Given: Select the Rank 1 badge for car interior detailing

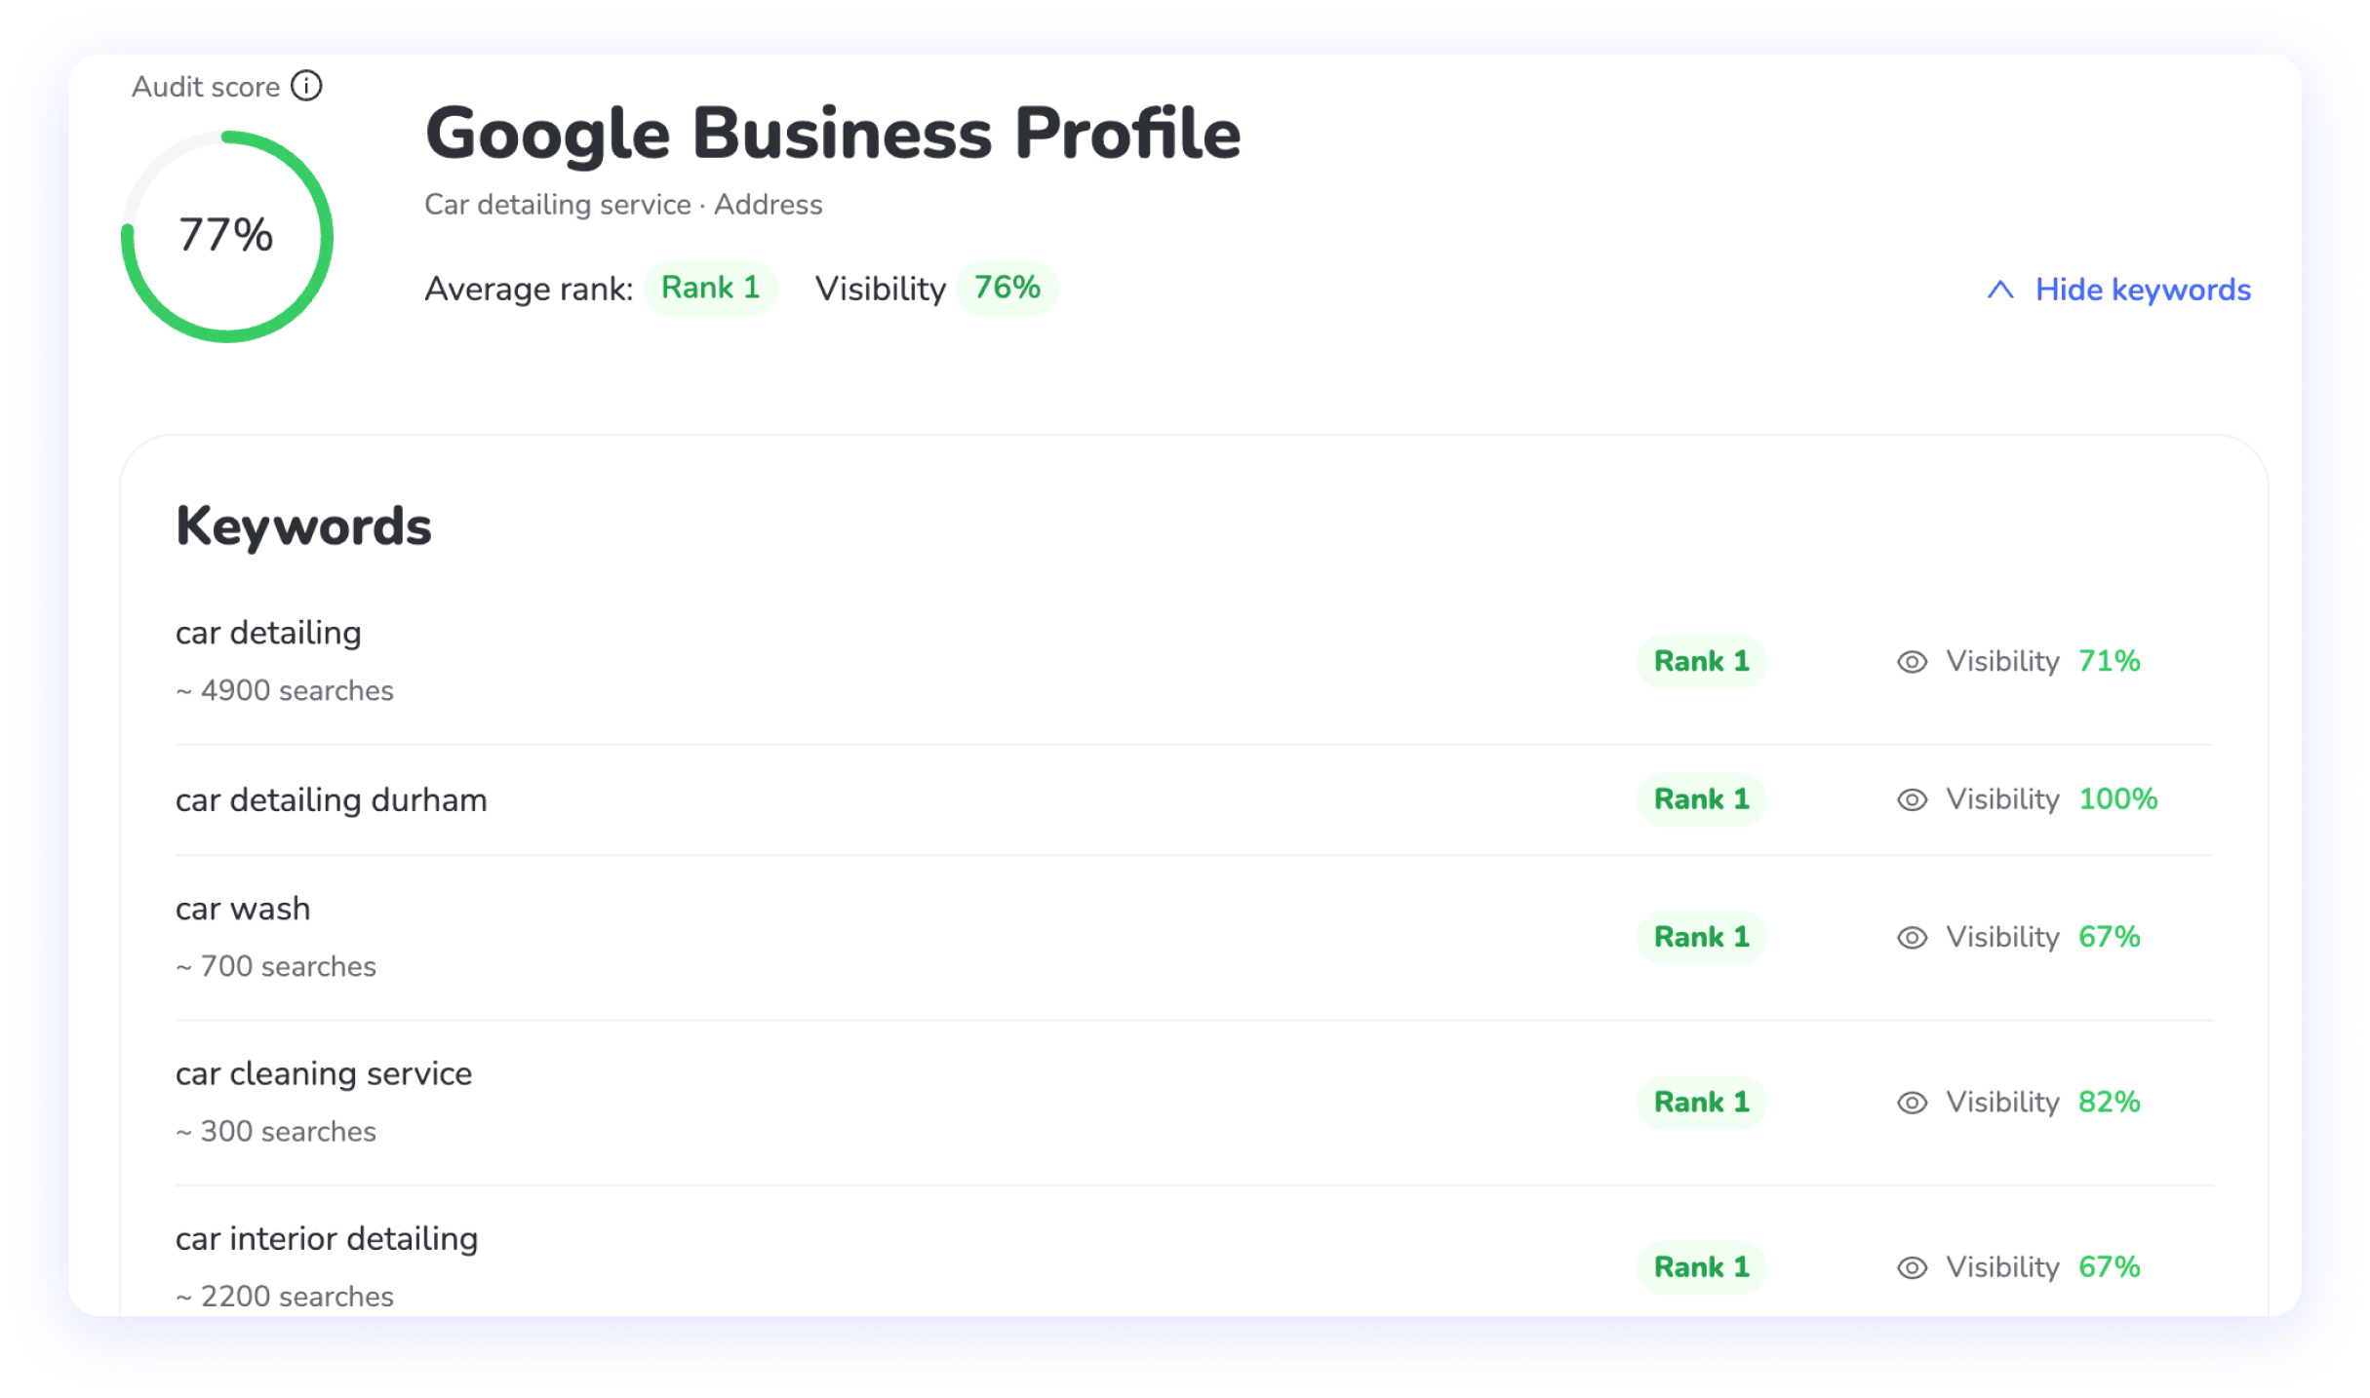Looking at the screenshot, I should click(1701, 1267).
